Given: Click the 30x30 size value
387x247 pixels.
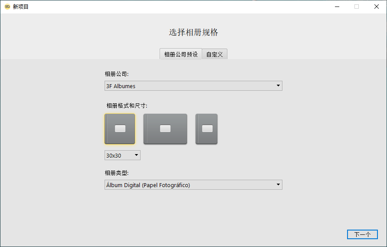Looking at the screenshot, I should click(x=114, y=155).
